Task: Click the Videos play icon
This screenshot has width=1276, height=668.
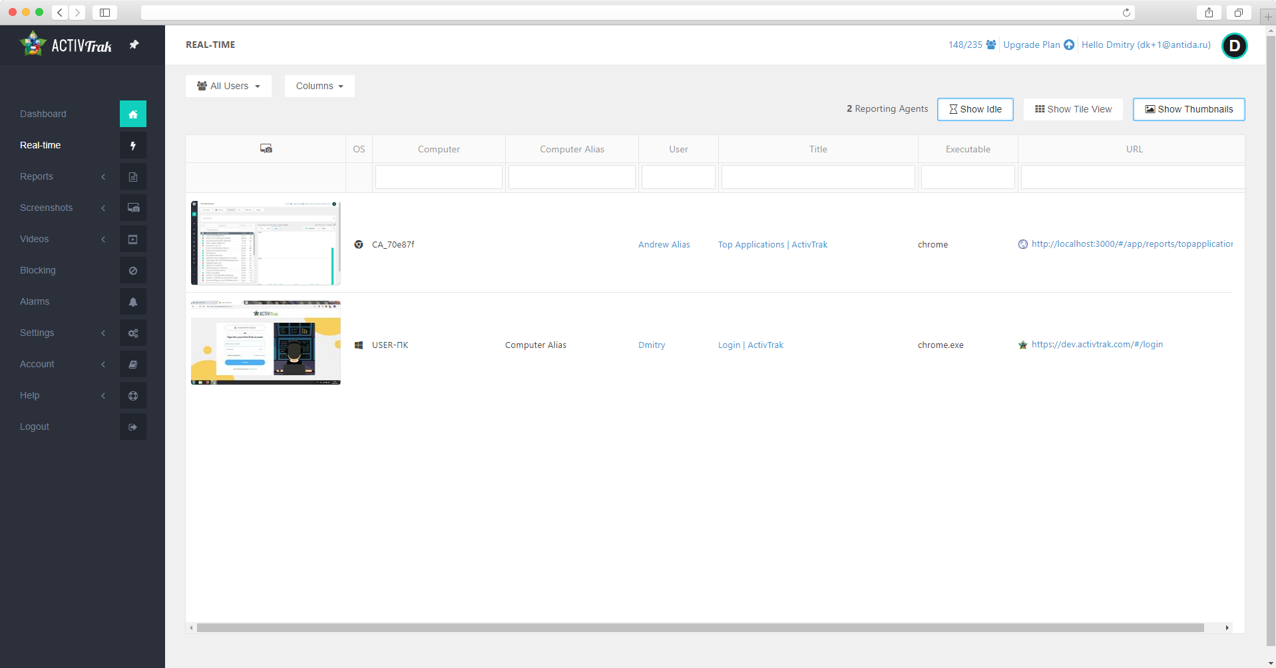Action: tap(133, 239)
